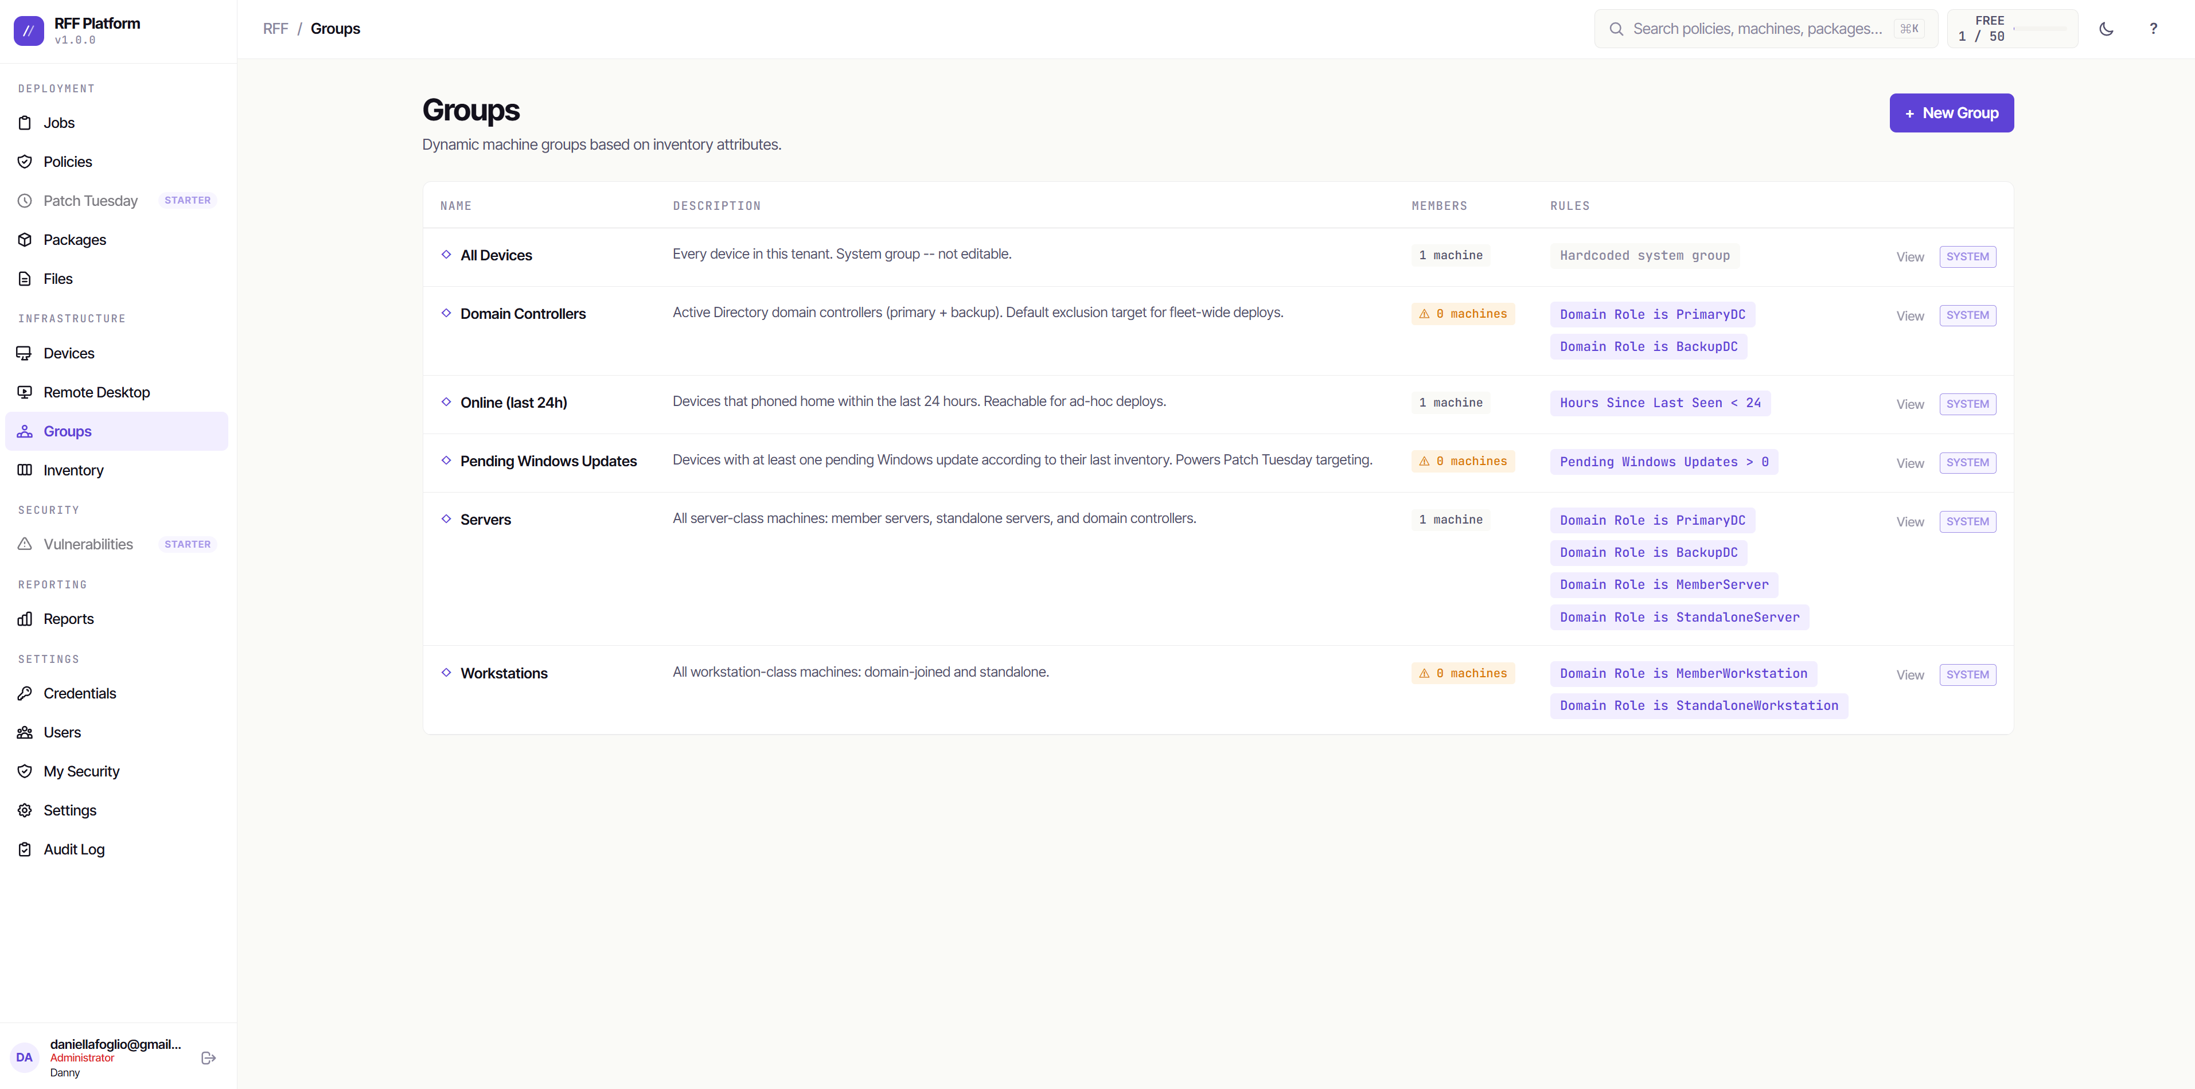Click the diamond icon beside Servers
Image resolution: width=2195 pixels, height=1089 pixels.
pos(446,519)
